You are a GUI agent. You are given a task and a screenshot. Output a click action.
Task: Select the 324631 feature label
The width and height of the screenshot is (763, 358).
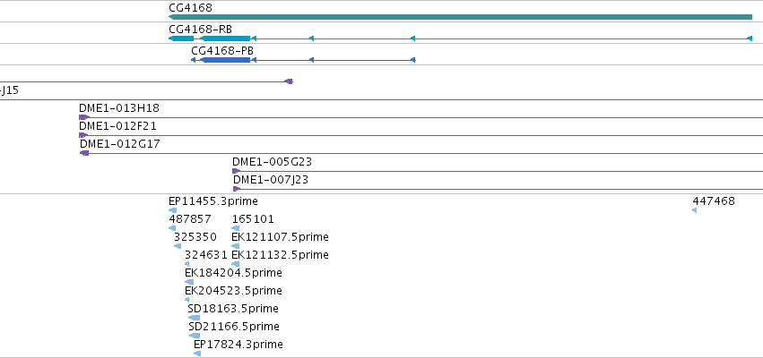[x=206, y=255]
